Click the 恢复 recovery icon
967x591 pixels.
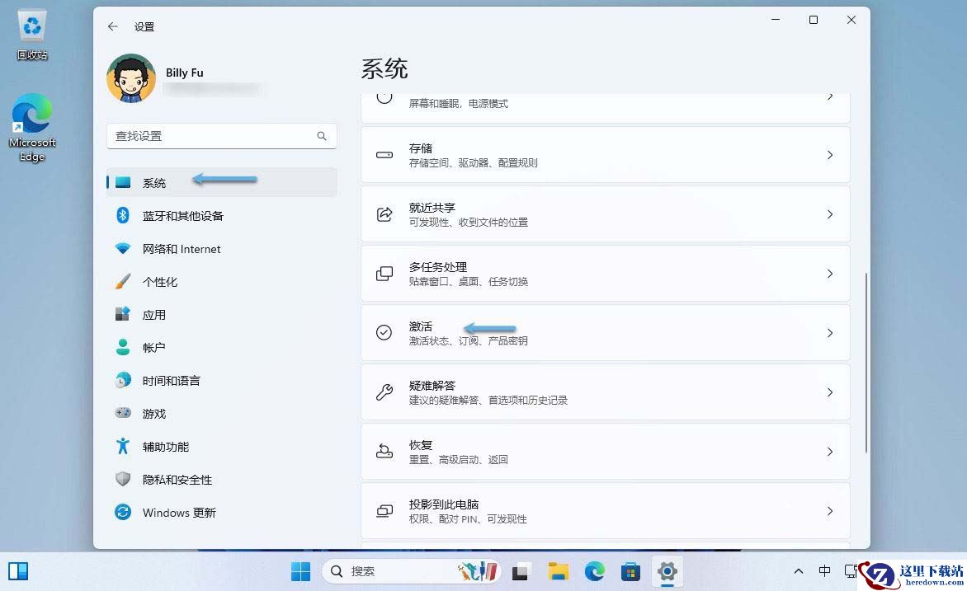click(x=384, y=452)
